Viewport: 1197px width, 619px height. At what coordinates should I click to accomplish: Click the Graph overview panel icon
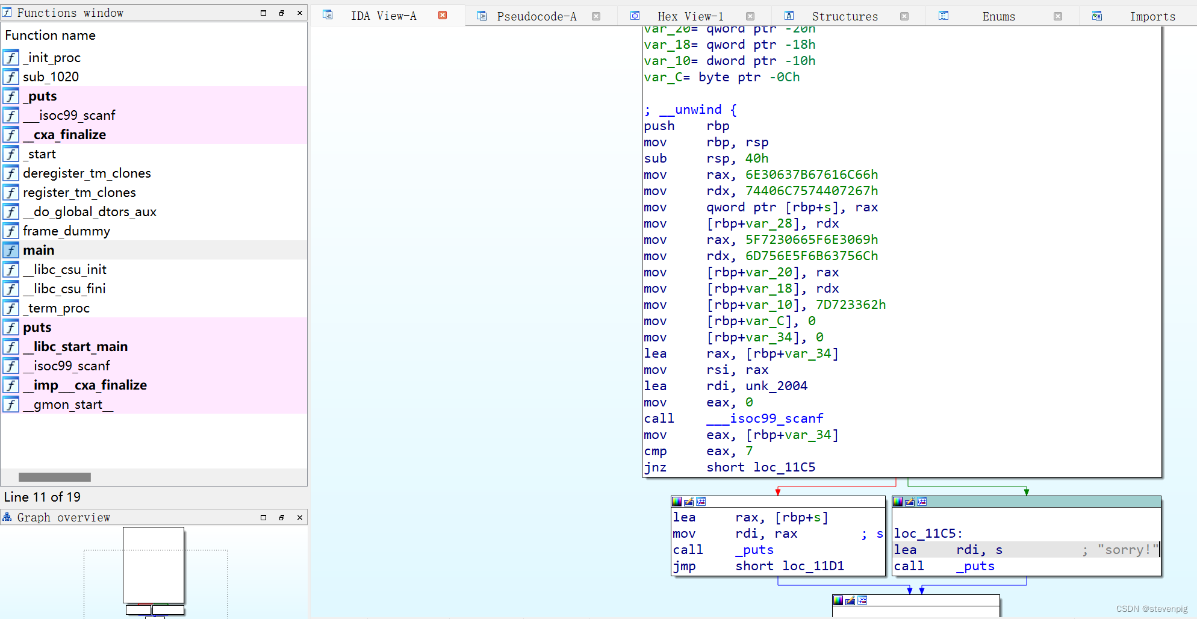(x=7, y=517)
